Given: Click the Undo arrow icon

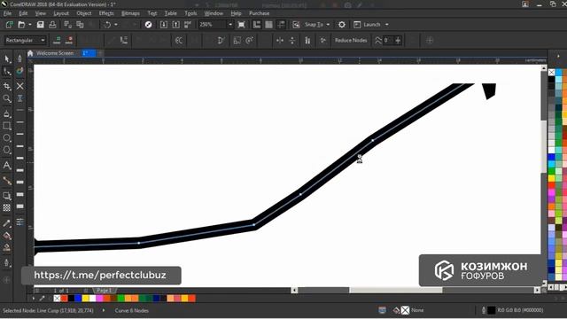Looking at the screenshot, I should (107, 25).
